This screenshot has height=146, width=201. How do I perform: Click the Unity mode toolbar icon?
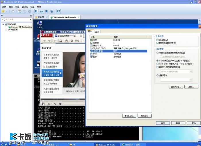coord(51,11)
